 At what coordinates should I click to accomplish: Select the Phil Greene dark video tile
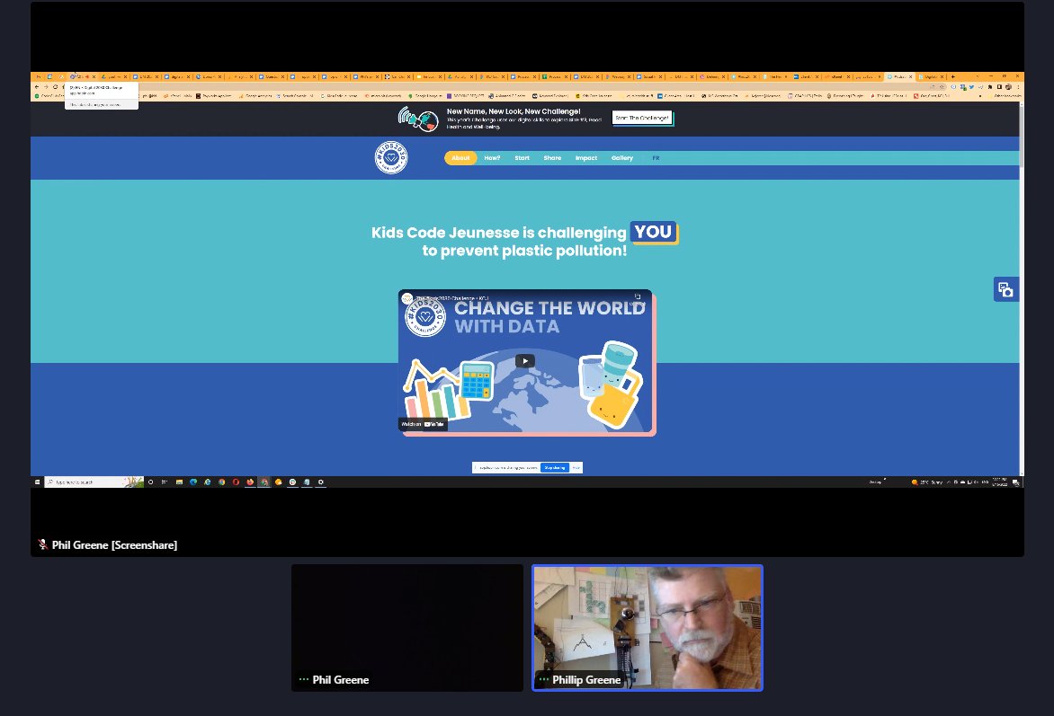point(407,628)
